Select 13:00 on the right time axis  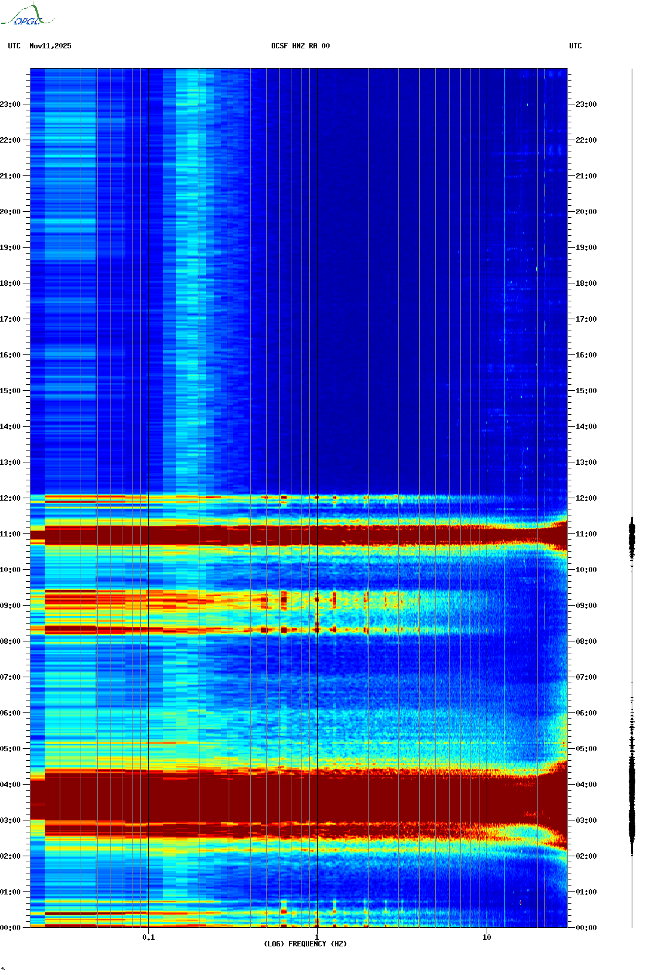click(x=586, y=462)
